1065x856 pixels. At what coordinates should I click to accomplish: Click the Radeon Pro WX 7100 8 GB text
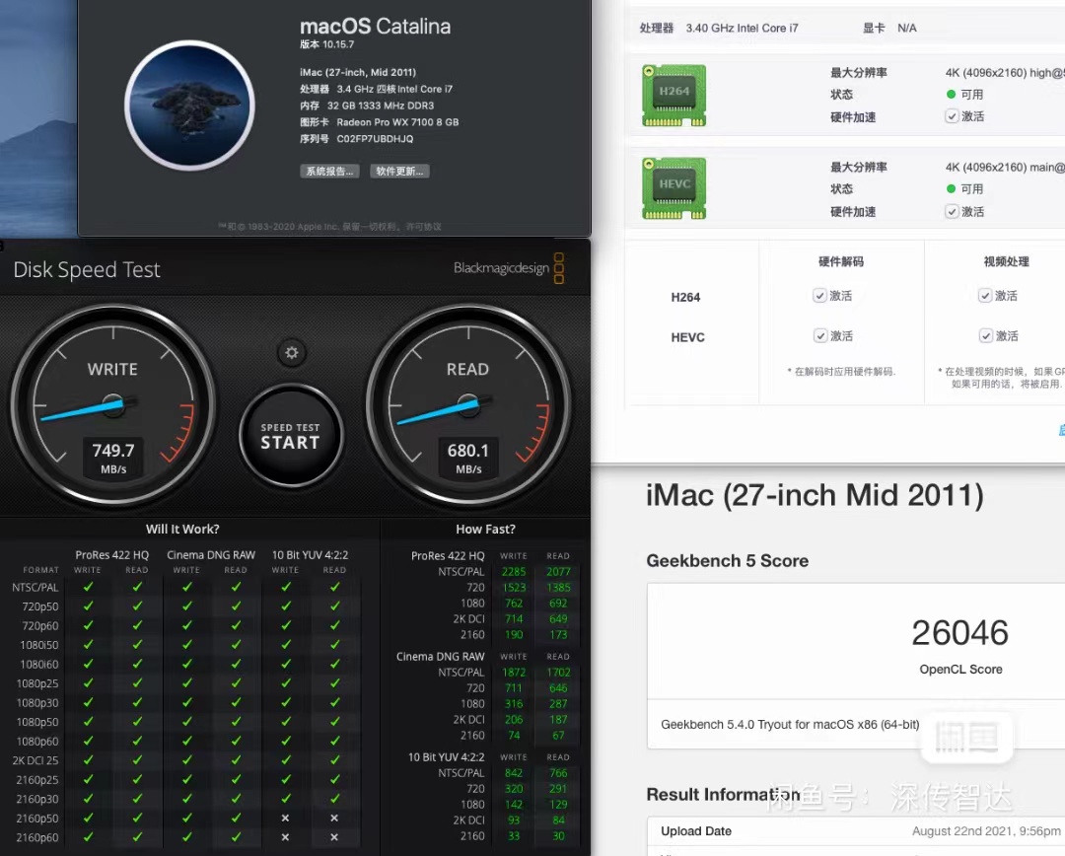click(397, 122)
